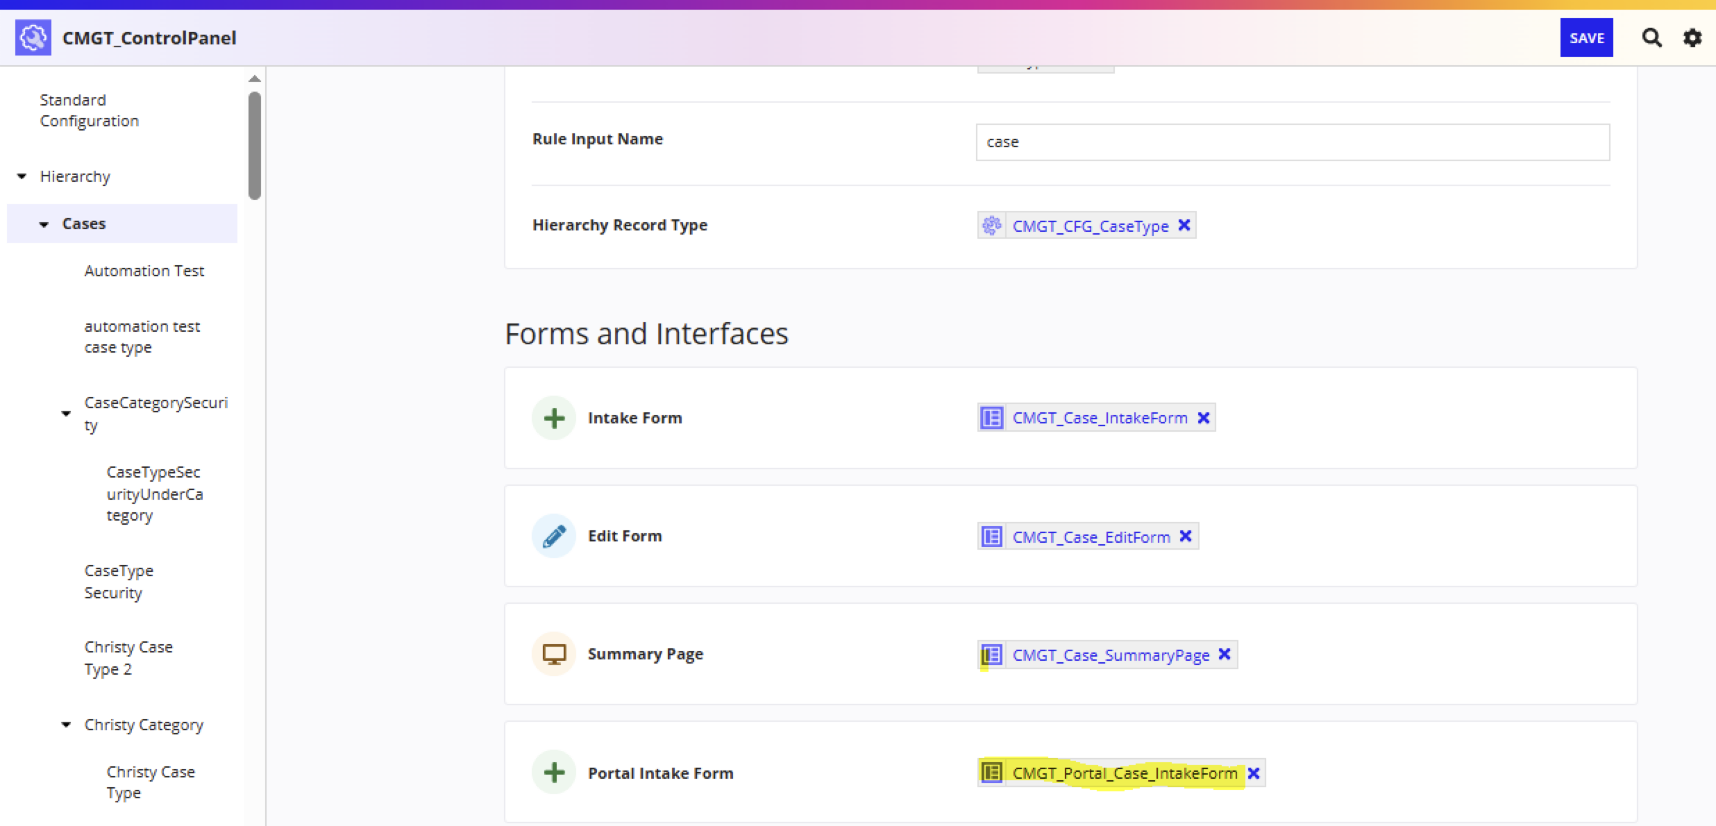Image resolution: width=1716 pixels, height=826 pixels.
Task: Select automation test case type item
Action: coord(142,337)
